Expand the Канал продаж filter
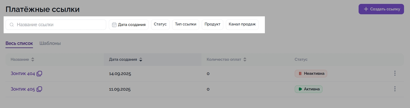This screenshot has height=108, width=410. click(242, 24)
